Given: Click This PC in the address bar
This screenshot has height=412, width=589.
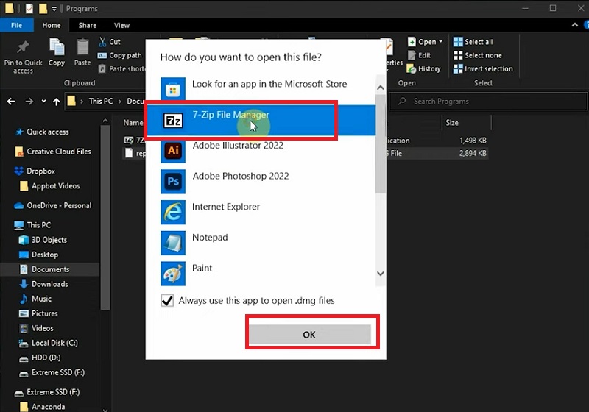Looking at the screenshot, I should [101, 101].
